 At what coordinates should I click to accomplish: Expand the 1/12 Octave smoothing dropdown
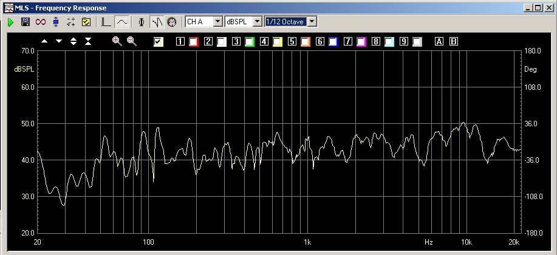click(x=312, y=22)
